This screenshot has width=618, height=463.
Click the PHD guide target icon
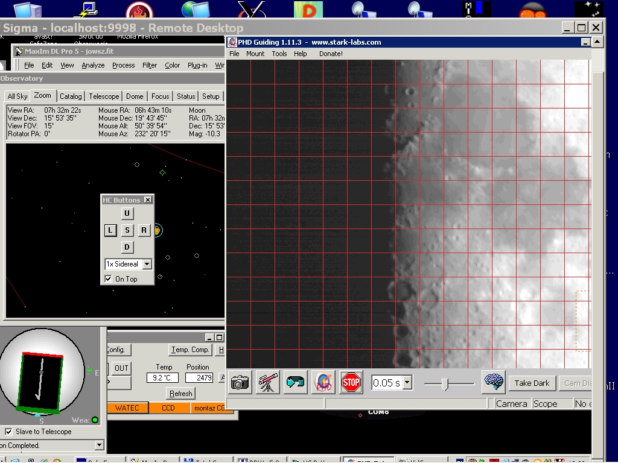(323, 383)
